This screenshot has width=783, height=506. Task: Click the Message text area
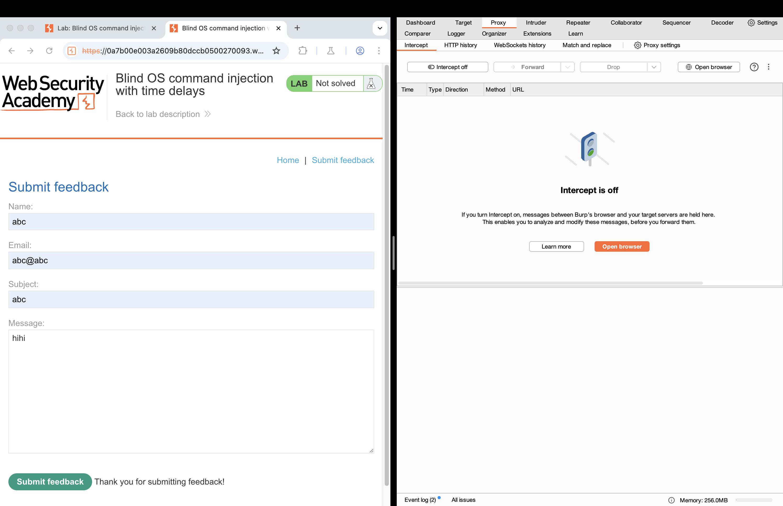click(x=191, y=391)
